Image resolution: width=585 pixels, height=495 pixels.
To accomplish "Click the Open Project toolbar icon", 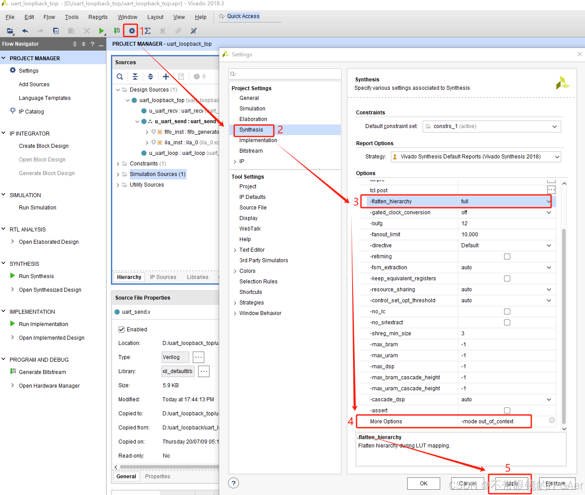I will [10, 31].
